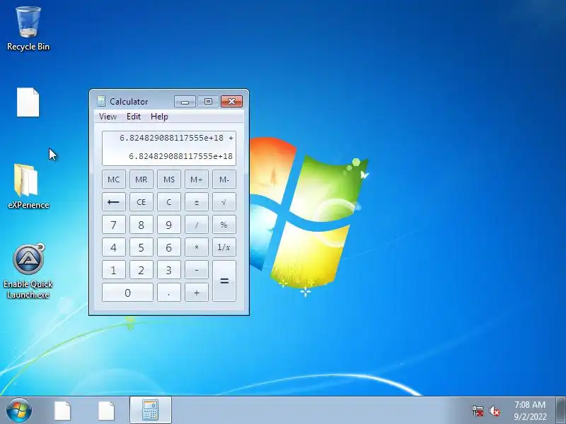Click the Show desktop strip
Image resolution: width=566 pixels, height=424 pixels.
561,411
